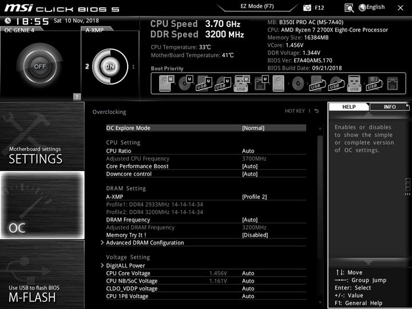This screenshot has width=412, height=309.
Task: Select the legacy CD/DVD boot icon
Action: point(298,84)
